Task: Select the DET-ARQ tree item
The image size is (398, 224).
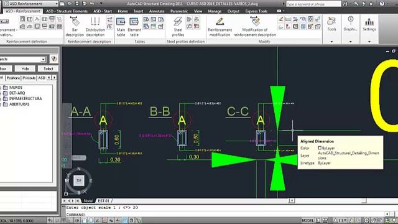Action: (x=17, y=93)
